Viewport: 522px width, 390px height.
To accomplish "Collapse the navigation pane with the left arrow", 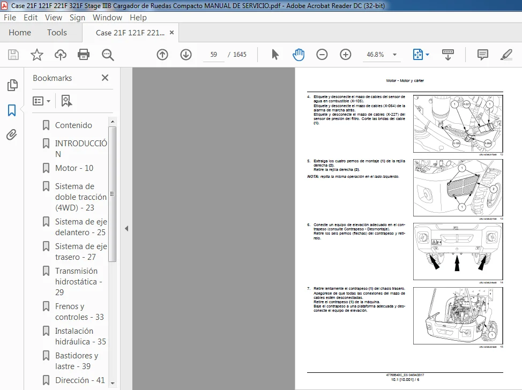I will click(126, 229).
